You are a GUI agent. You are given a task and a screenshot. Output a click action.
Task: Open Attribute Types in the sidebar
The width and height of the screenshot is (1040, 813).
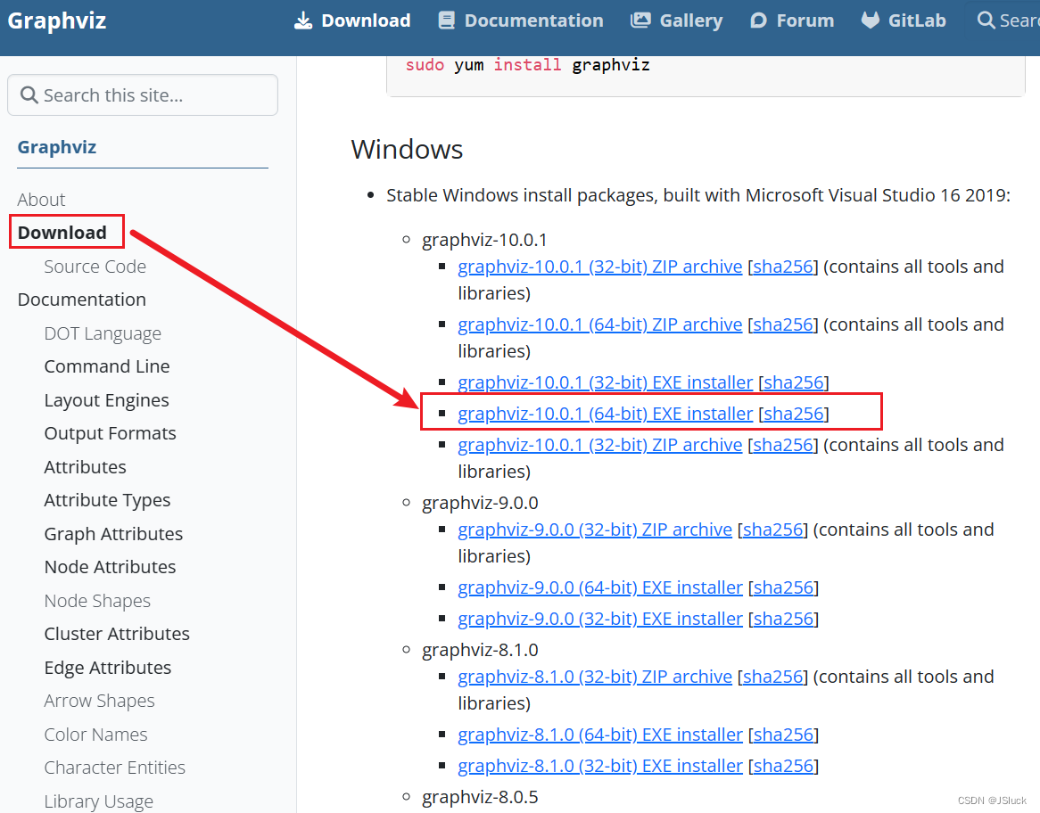point(107,500)
